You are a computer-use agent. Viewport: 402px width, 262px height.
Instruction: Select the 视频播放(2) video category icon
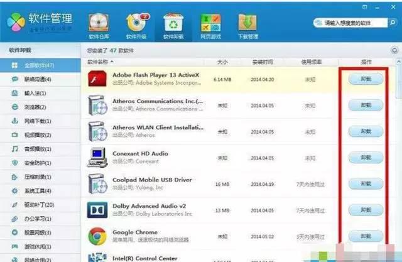tap(15, 135)
